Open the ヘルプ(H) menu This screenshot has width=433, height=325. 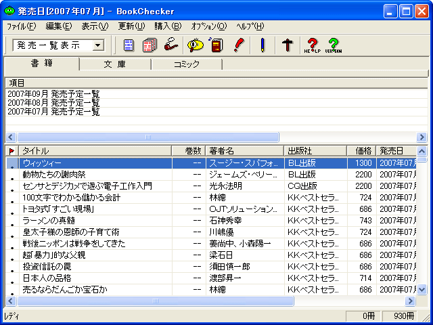[x=250, y=26]
